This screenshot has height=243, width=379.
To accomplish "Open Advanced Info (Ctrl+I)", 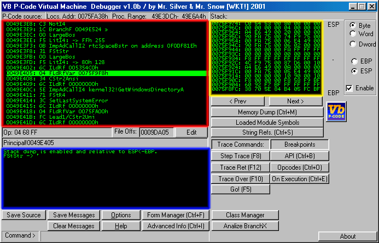I will [176, 226].
